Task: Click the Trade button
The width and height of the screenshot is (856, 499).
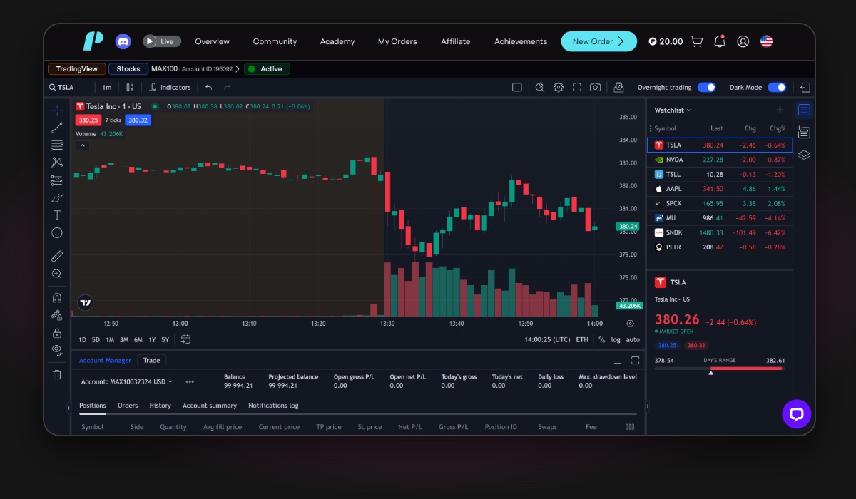Action: point(152,360)
